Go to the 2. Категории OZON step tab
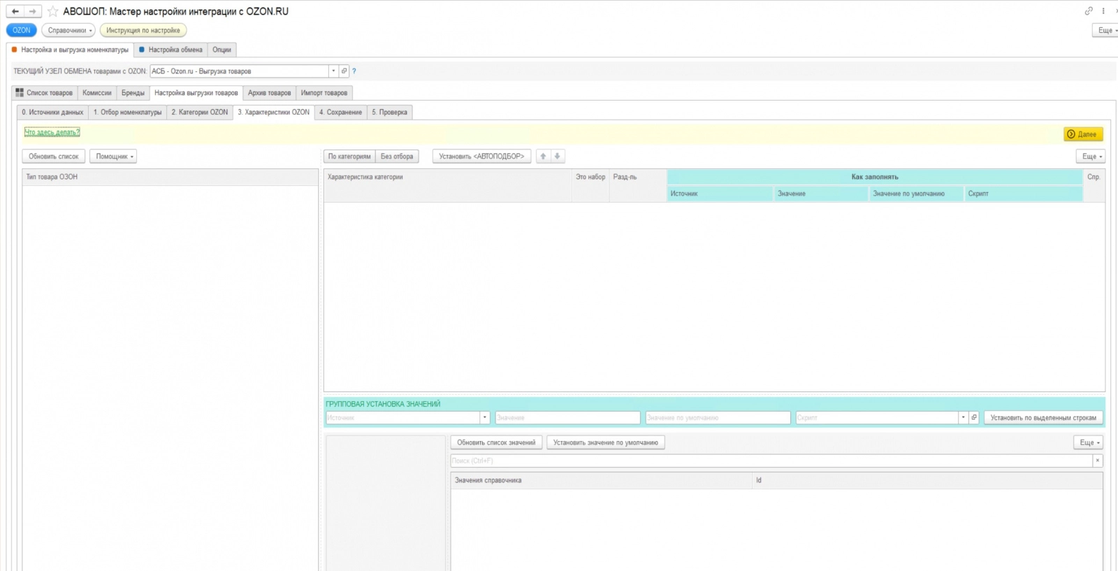 [200, 112]
